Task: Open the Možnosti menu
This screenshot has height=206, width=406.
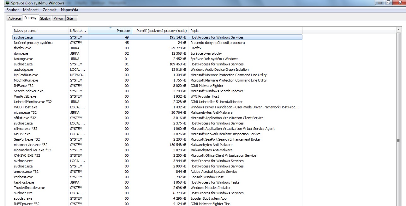Action: click(31, 10)
